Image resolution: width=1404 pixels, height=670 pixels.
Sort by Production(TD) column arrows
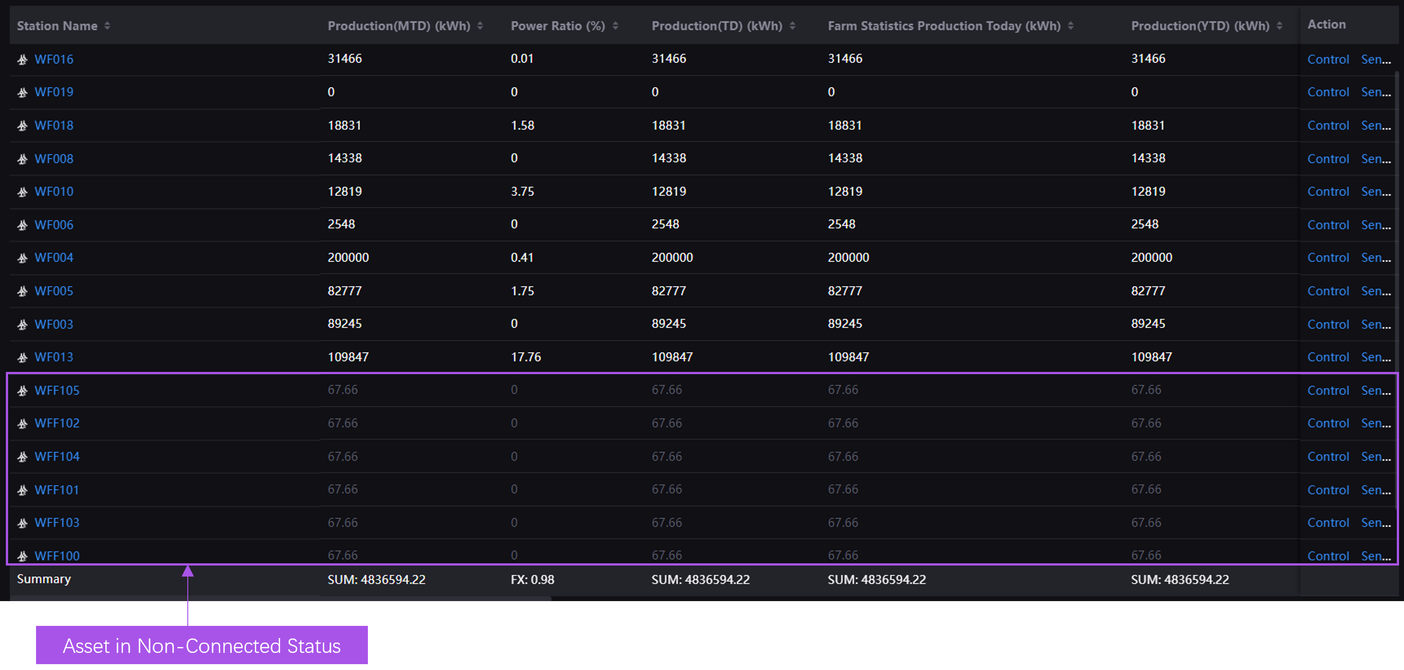point(792,26)
